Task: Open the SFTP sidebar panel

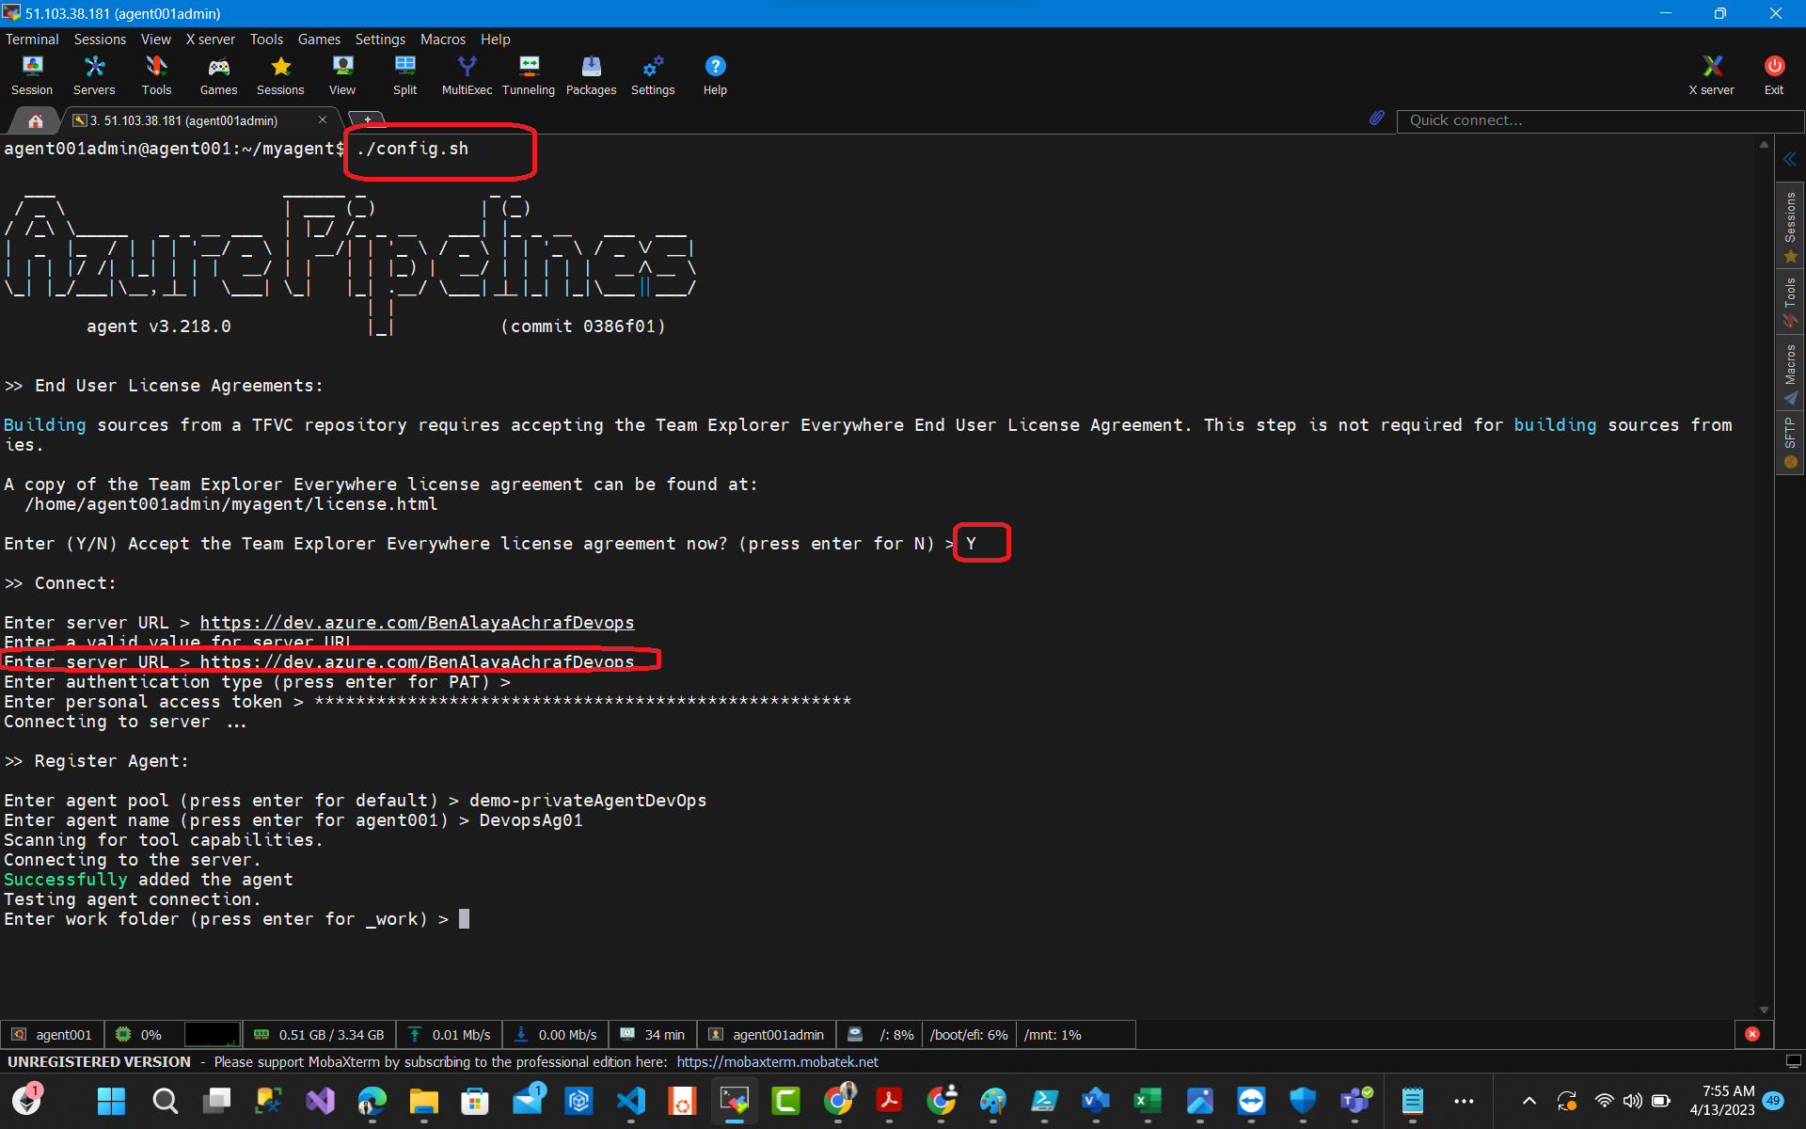Action: (1791, 437)
